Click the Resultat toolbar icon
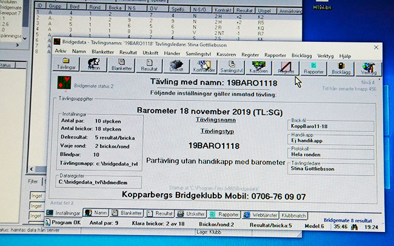This screenshot has width=394, height=246. tap(149, 65)
